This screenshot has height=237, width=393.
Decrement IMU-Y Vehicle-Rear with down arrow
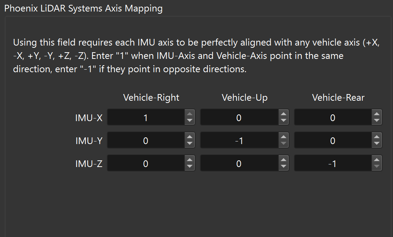click(376, 144)
